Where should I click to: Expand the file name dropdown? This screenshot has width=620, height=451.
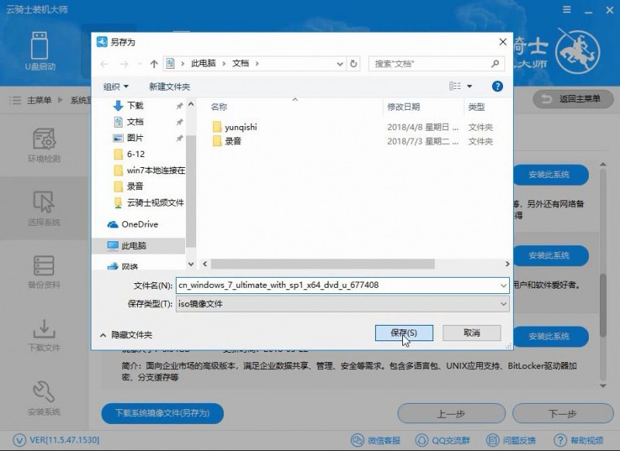pyautogui.click(x=503, y=285)
